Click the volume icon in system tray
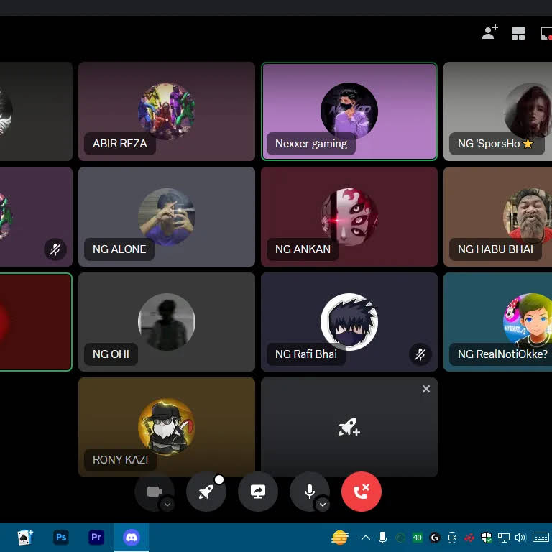This screenshot has height=552, width=552. click(x=520, y=538)
